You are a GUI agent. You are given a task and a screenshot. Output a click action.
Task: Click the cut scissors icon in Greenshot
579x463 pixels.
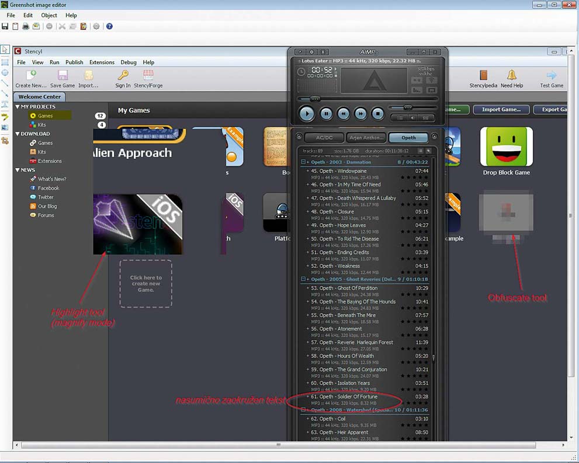tap(62, 26)
